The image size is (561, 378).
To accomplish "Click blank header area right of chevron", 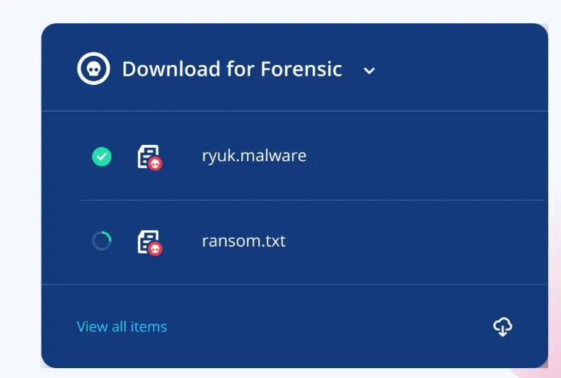I will tap(460, 69).
